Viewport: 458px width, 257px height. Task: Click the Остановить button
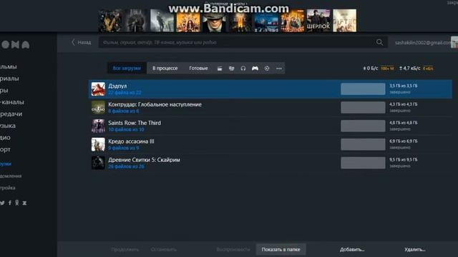(164, 249)
